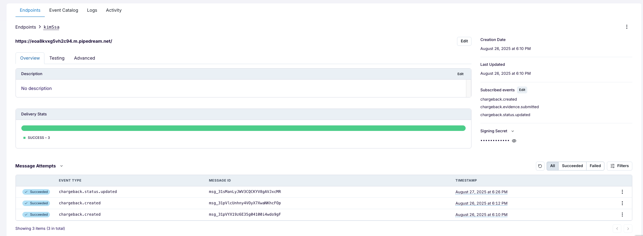Select the Overview sub-tab
Viewport: 643px width, 236px height.
tap(30, 58)
